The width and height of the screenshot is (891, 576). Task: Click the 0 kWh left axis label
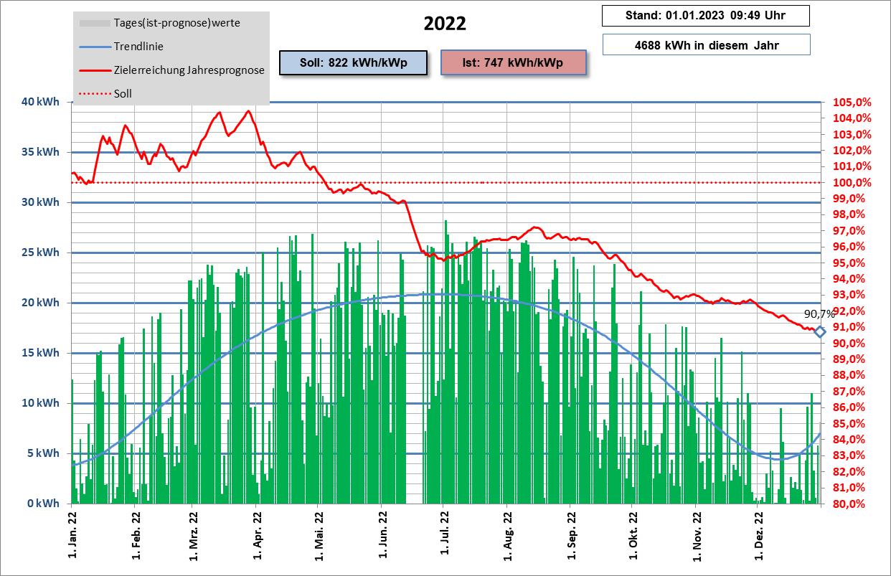(43, 504)
